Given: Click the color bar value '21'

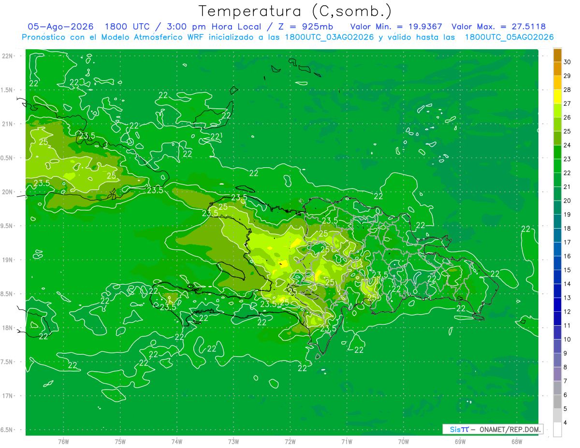Looking at the screenshot, I should 567,187.
